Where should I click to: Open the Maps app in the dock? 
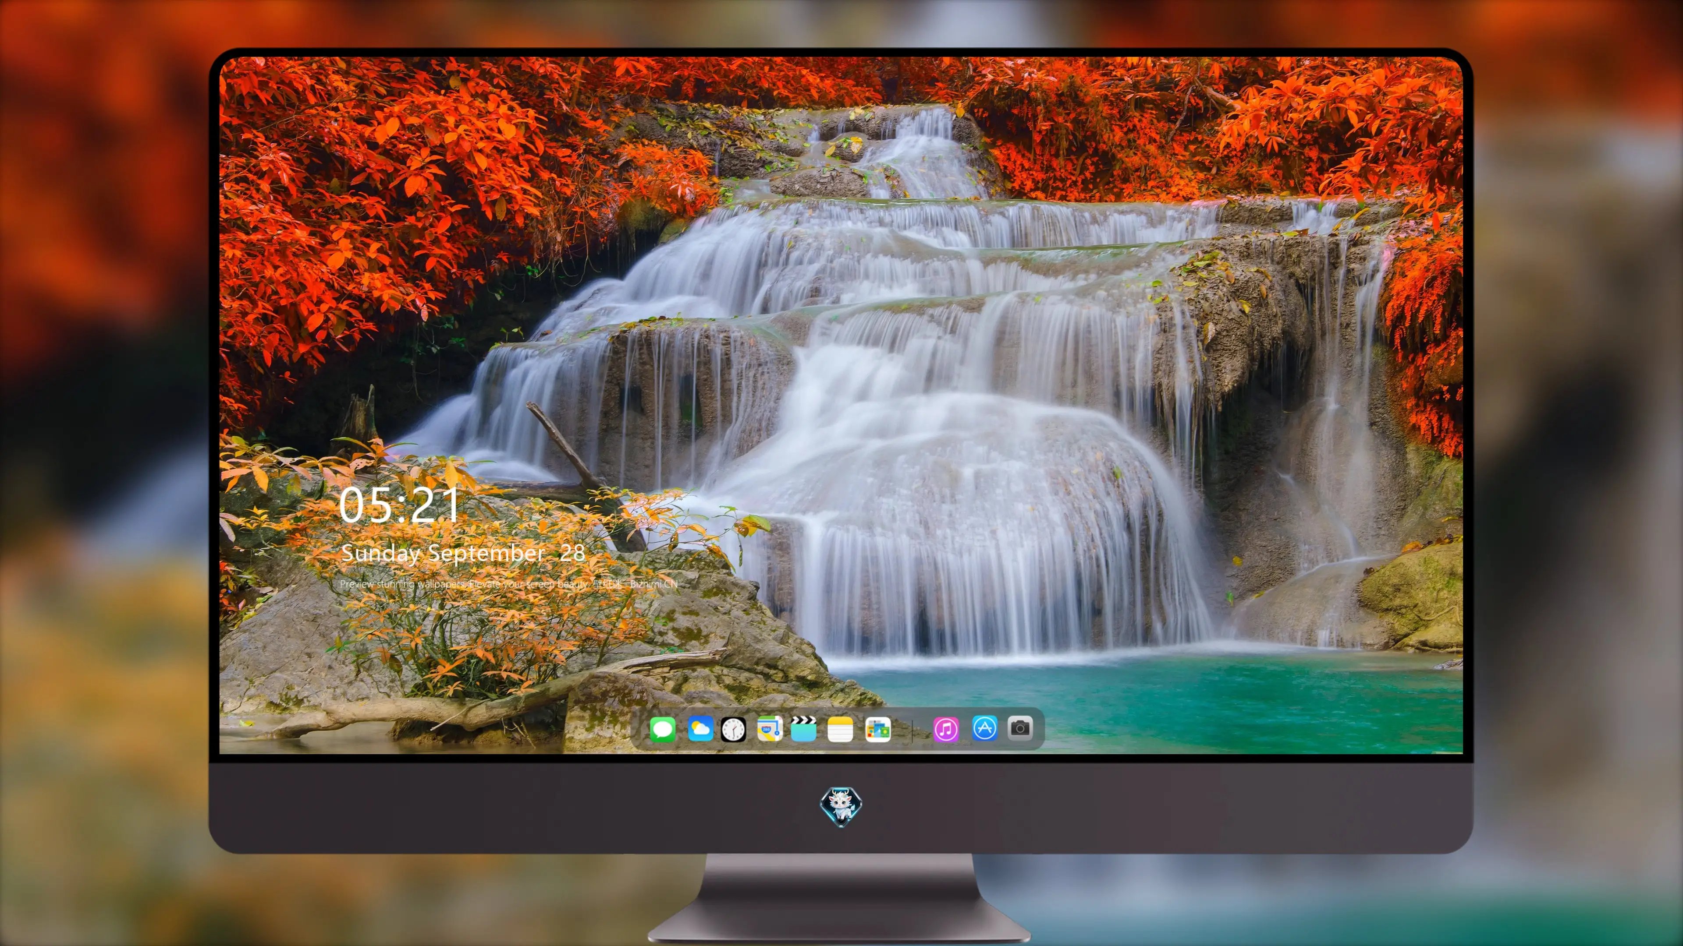770,729
